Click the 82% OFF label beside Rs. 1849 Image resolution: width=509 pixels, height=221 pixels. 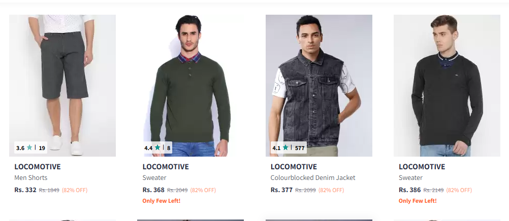pos(75,190)
